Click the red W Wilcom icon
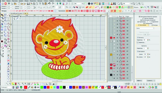This screenshot has width=162, height=93. (6, 4)
